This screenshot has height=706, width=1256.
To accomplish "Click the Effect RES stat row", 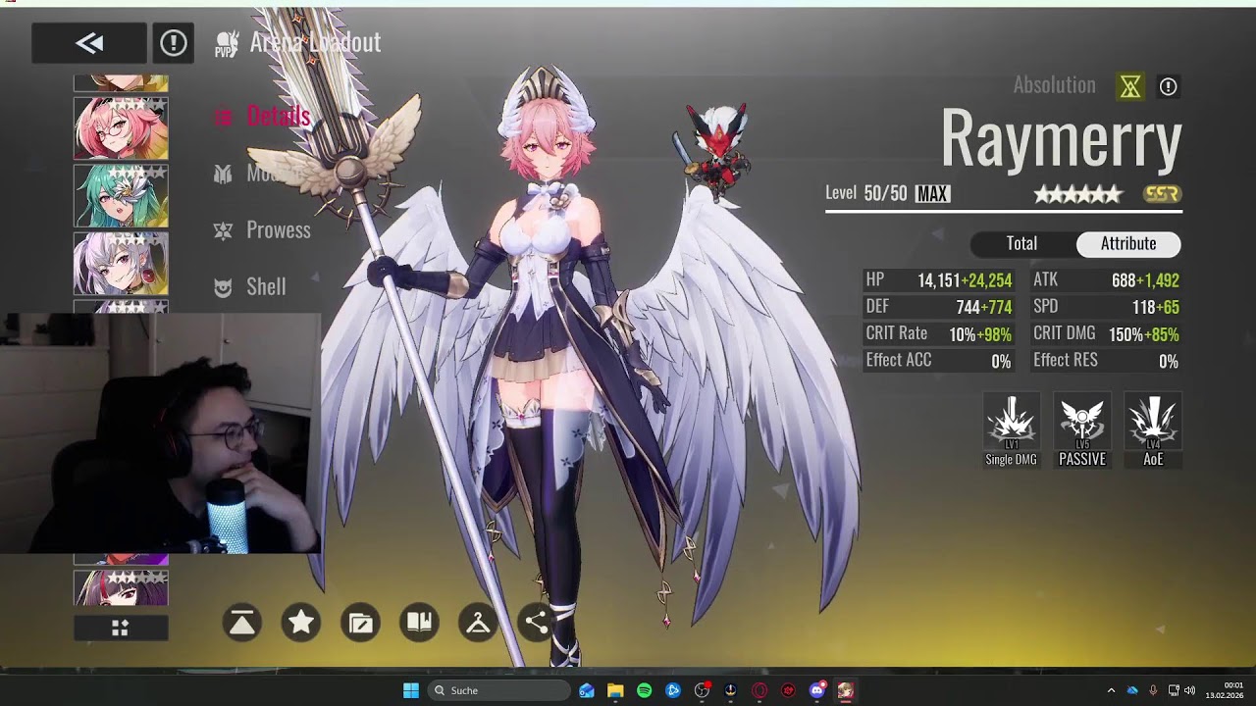I will pos(1106,361).
